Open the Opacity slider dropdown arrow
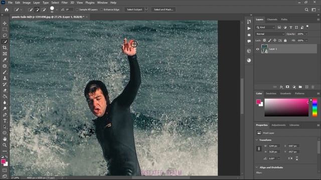 tap(306, 34)
